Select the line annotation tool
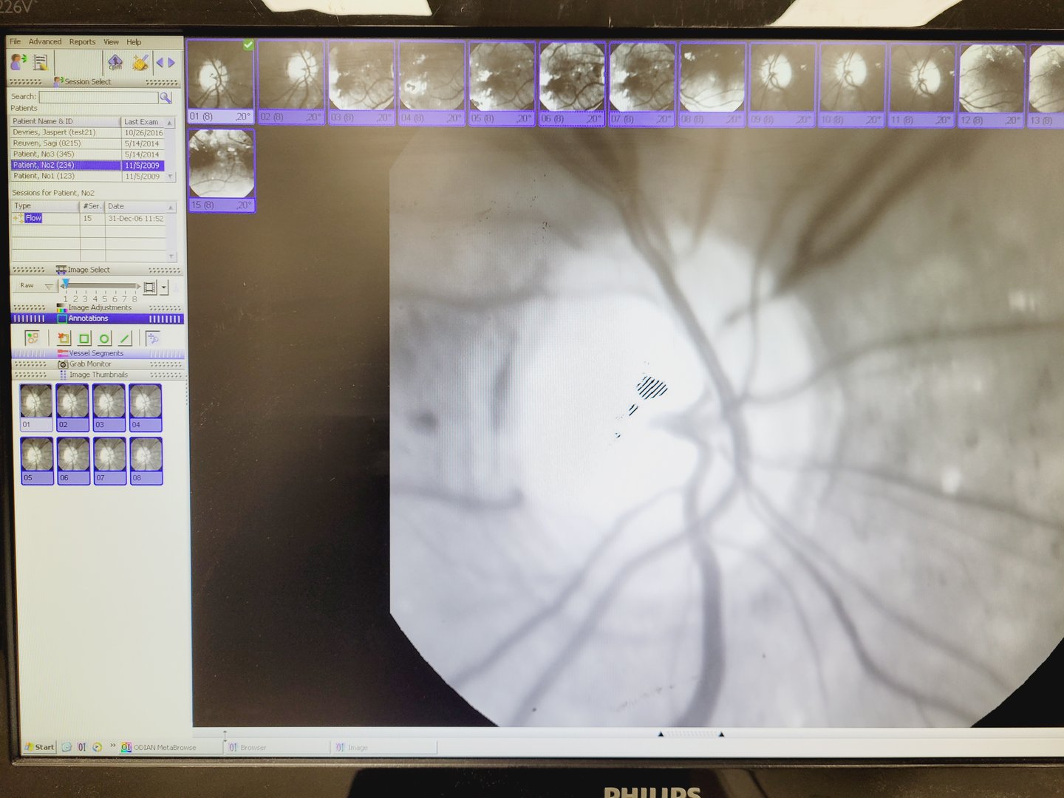Screen dimensions: 1064x798 coord(125,338)
